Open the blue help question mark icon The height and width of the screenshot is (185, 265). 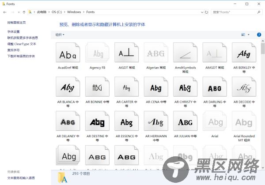point(259,34)
